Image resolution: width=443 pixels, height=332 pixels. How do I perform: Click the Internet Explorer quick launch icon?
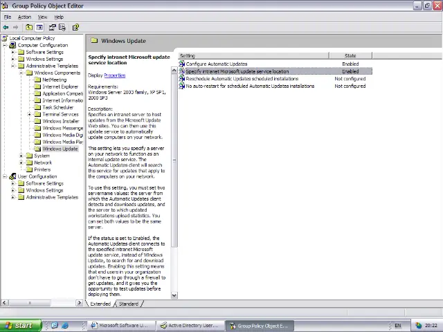point(65,325)
